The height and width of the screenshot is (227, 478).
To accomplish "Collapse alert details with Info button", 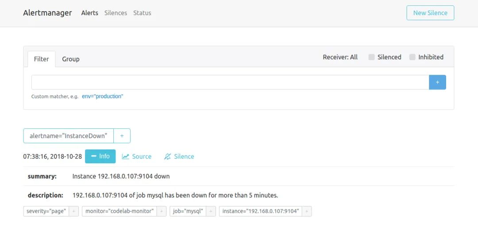I will coord(100,156).
